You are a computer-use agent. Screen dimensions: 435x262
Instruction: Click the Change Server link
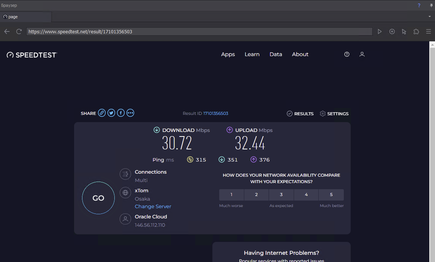click(x=153, y=207)
